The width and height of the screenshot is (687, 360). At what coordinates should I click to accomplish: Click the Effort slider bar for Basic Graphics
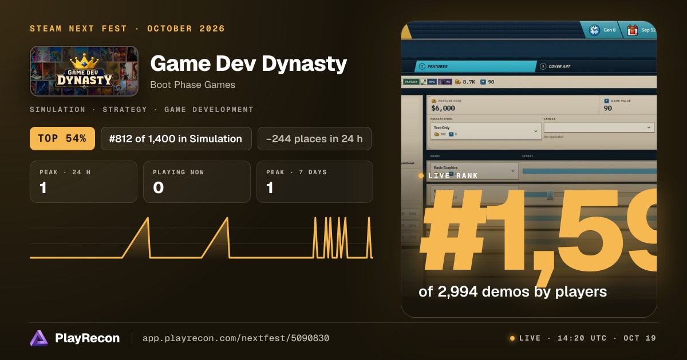(x=589, y=171)
